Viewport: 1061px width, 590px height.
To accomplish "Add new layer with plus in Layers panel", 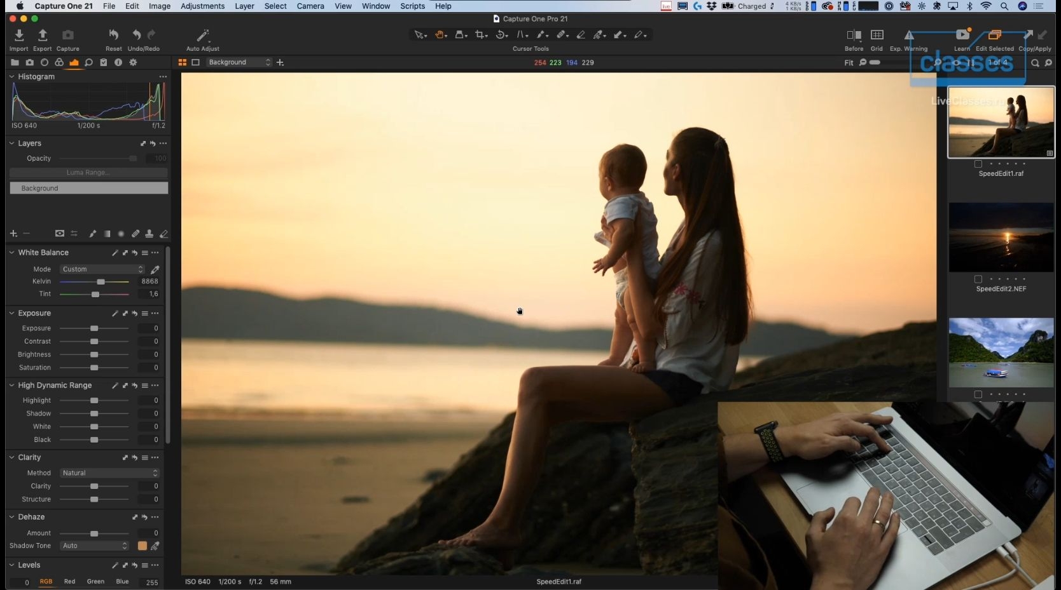I will point(13,234).
